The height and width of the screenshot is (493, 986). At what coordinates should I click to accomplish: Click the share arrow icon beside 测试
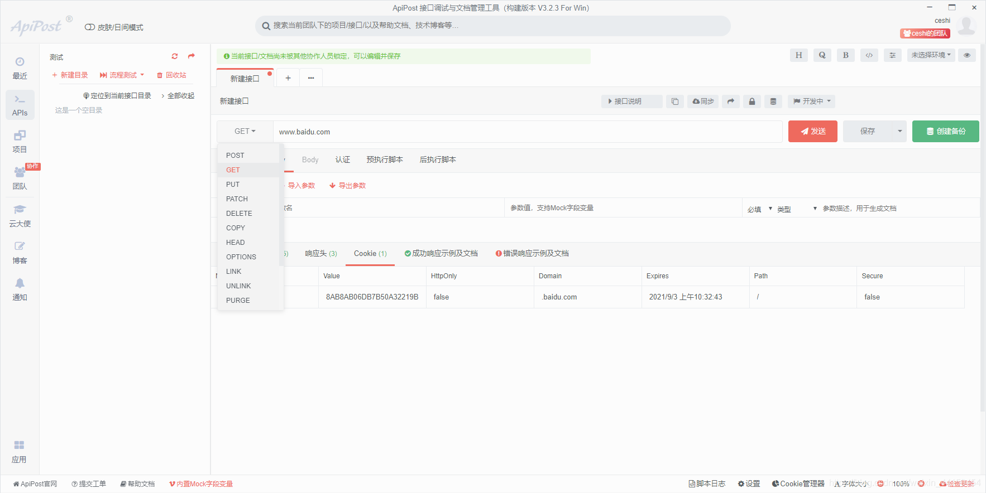click(192, 56)
